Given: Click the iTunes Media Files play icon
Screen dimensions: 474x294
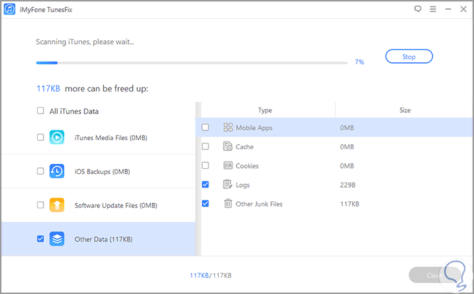Looking at the screenshot, I should click(57, 138).
